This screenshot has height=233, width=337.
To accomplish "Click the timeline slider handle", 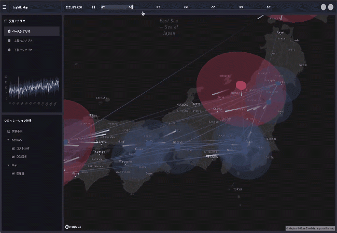I will [x=132, y=7].
